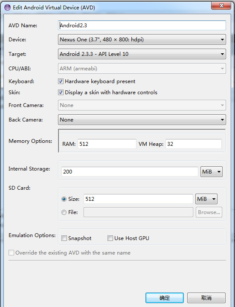Image resolution: width=235 pixels, height=307 pixels.
Task: Enable the Use Host GPU checkbox
Action: pos(110,238)
